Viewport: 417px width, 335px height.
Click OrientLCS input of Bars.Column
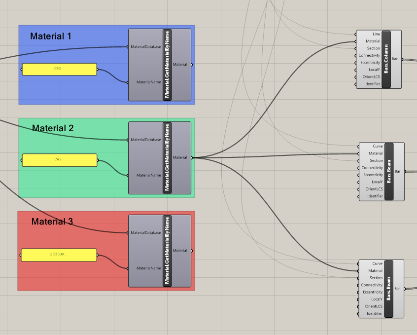point(371,76)
